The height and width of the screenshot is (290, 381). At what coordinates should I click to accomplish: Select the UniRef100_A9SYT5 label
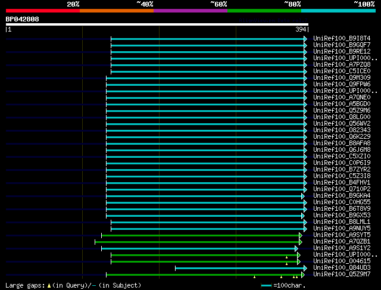point(342,235)
